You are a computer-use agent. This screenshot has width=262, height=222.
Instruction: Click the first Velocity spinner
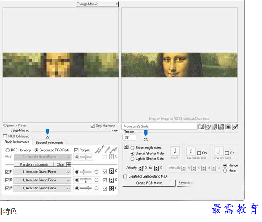click(140, 168)
